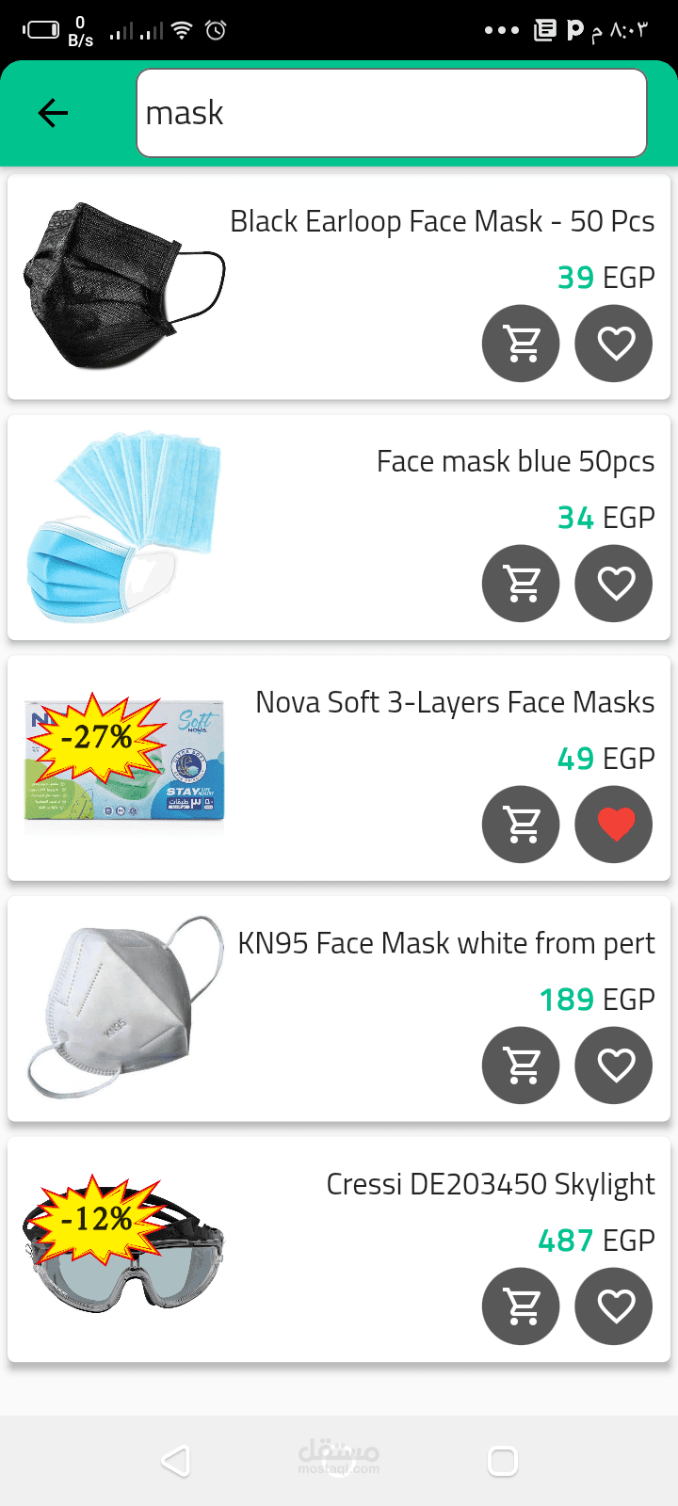Tap the Android back navigation triangle

pos(176,1462)
